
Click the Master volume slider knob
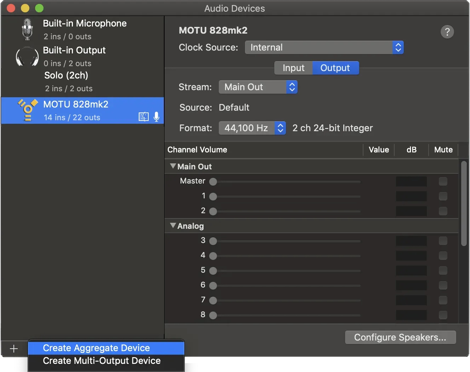[x=213, y=182]
